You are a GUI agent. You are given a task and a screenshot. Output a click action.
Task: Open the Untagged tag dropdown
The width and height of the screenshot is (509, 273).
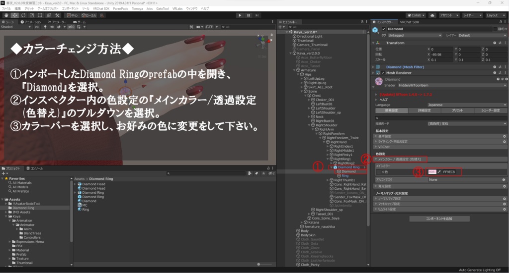(x=415, y=35)
